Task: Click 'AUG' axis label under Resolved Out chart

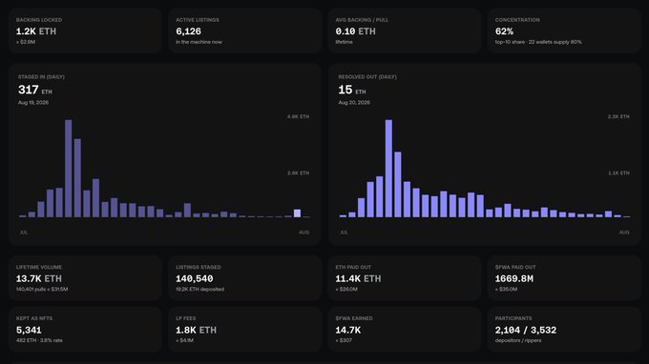Action: (x=624, y=233)
